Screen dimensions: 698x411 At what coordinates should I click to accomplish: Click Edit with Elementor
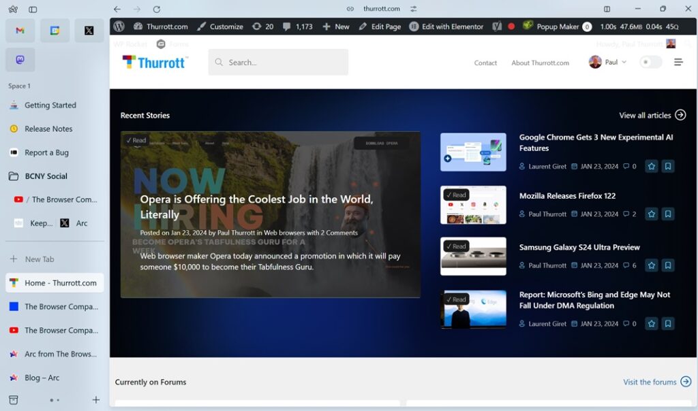pyautogui.click(x=446, y=27)
